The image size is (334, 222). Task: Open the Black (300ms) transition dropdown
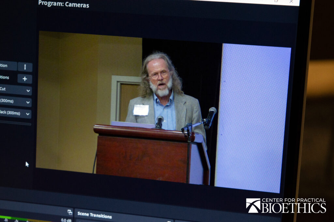[15, 113]
